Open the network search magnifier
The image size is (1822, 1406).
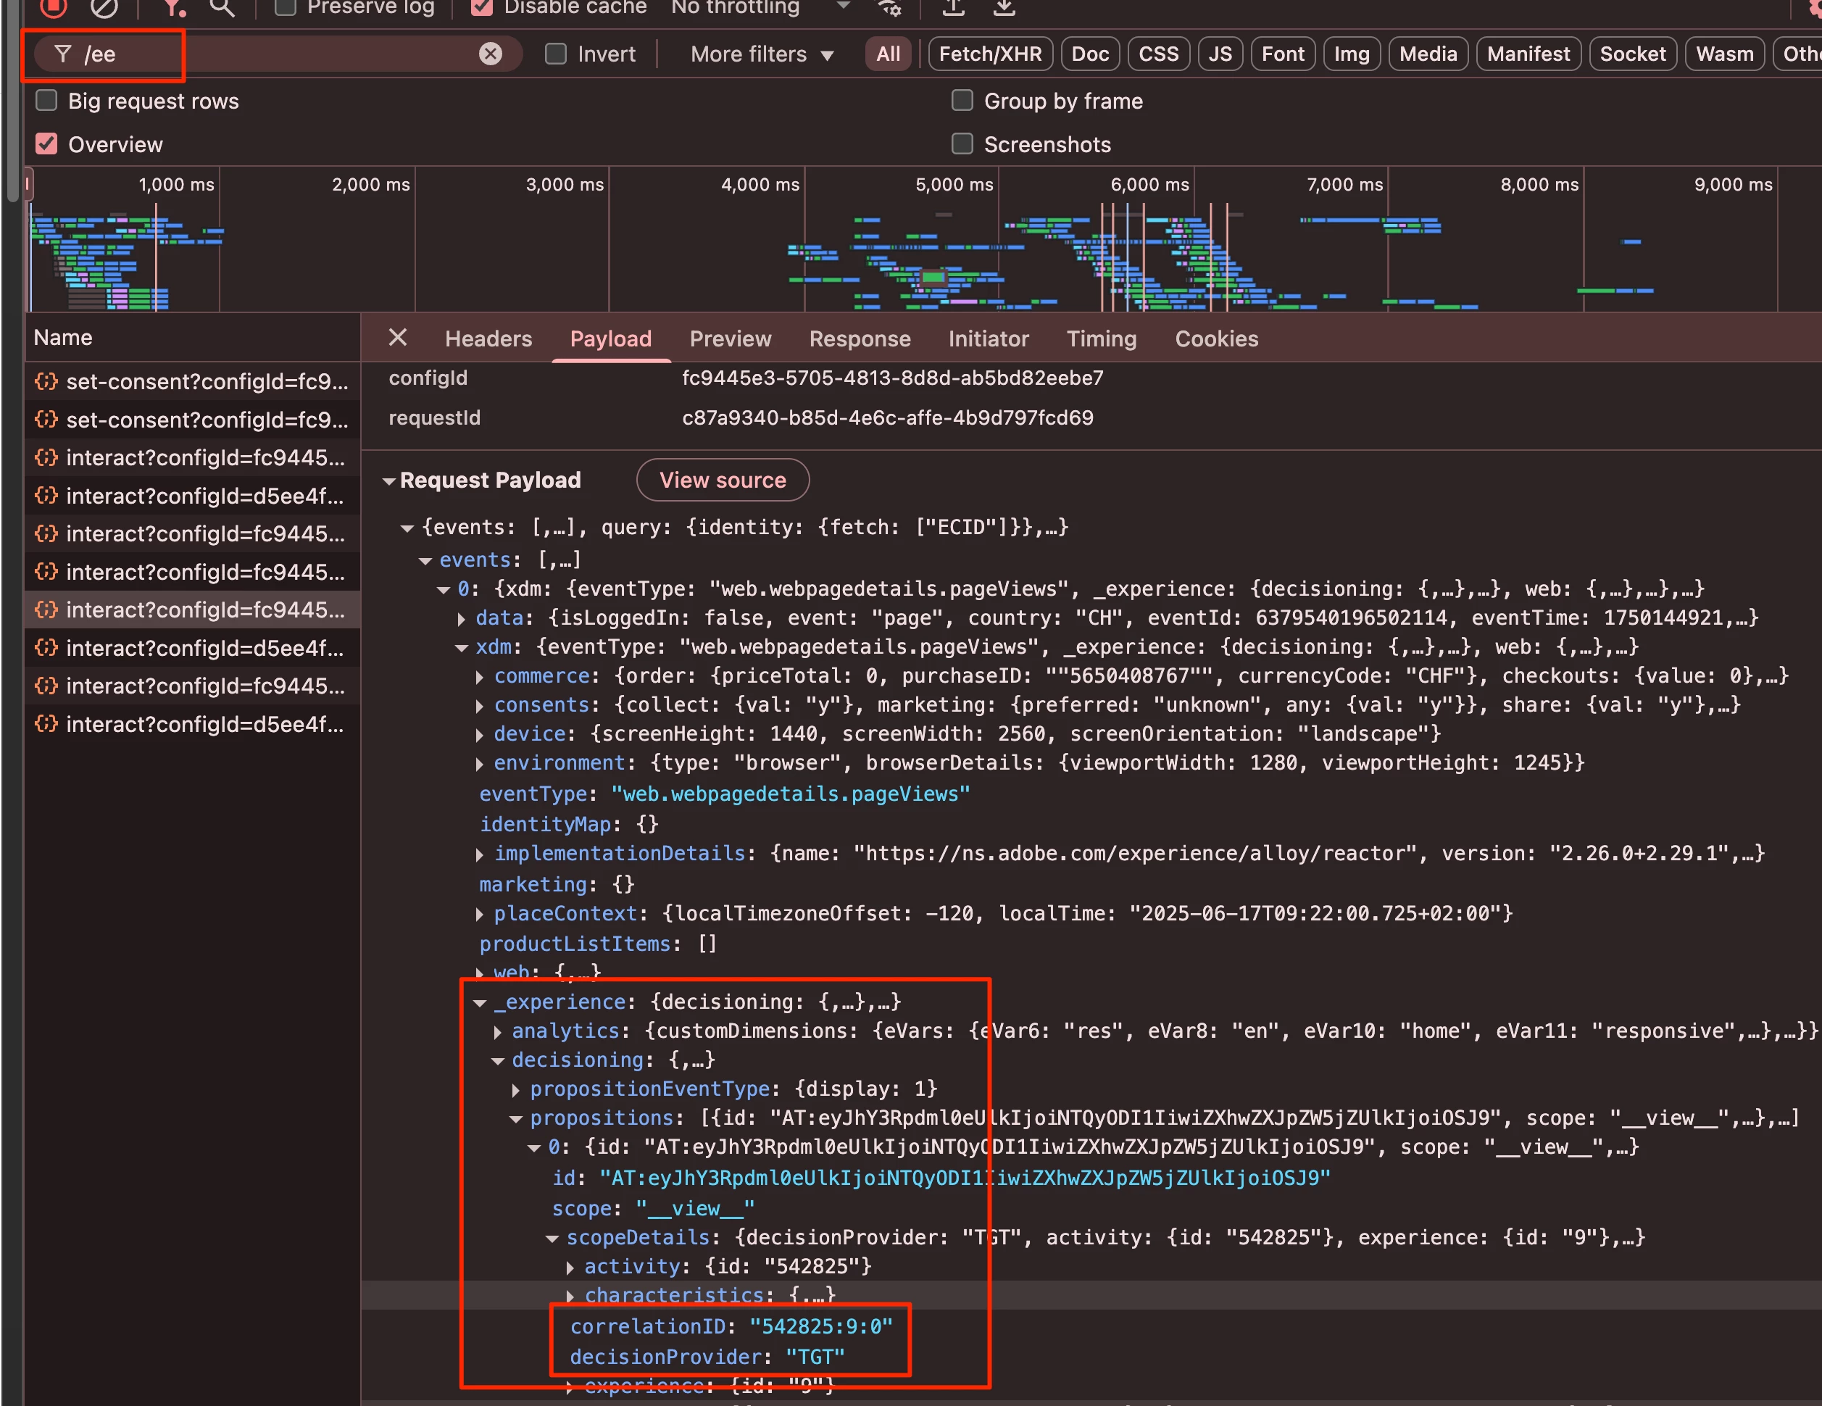click(x=221, y=7)
